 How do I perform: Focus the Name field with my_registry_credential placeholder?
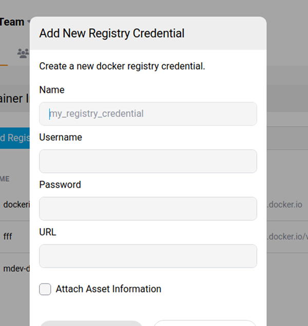148,113
